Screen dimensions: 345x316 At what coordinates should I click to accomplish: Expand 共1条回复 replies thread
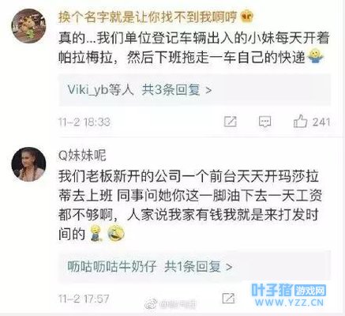[198, 266]
